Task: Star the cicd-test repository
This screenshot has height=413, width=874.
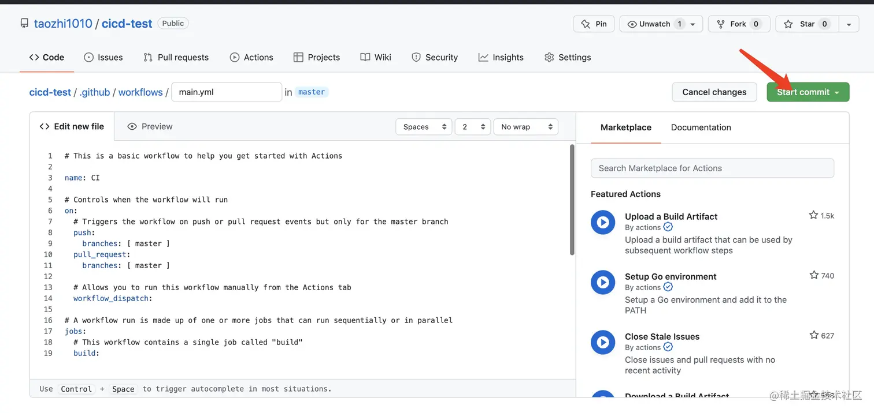Action: click(808, 24)
